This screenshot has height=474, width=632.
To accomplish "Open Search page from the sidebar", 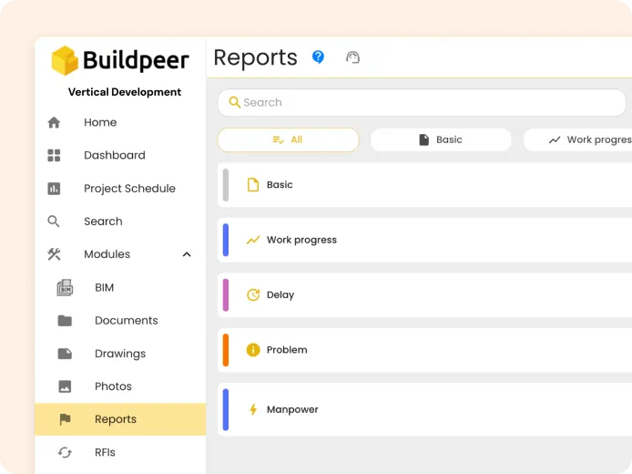I will click(120, 222).
